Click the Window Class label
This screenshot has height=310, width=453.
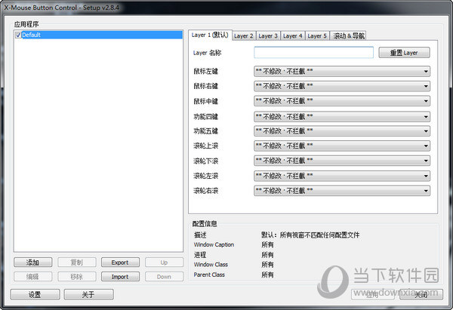(211, 265)
